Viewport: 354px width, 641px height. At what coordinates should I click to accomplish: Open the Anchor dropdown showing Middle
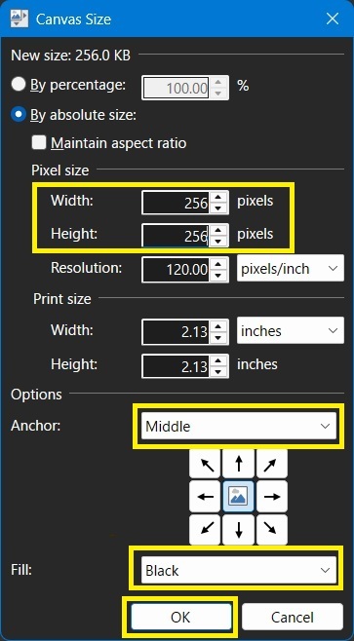(239, 426)
